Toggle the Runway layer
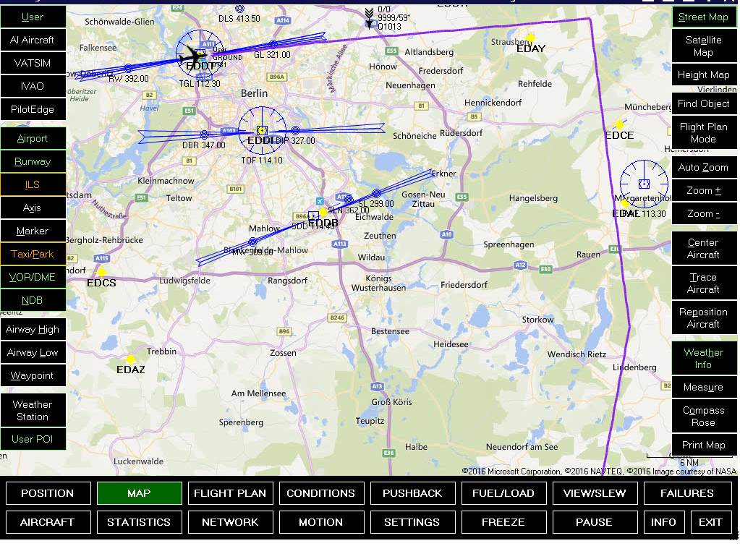740x546 pixels. [x=33, y=162]
